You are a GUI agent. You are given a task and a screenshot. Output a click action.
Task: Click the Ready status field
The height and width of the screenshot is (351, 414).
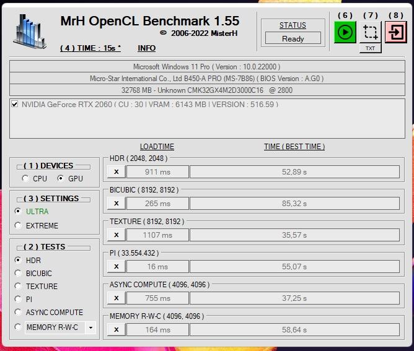pyautogui.click(x=293, y=38)
